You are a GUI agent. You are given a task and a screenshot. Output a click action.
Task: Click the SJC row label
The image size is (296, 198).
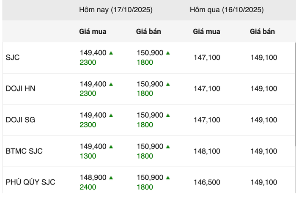click(x=13, y=58)
